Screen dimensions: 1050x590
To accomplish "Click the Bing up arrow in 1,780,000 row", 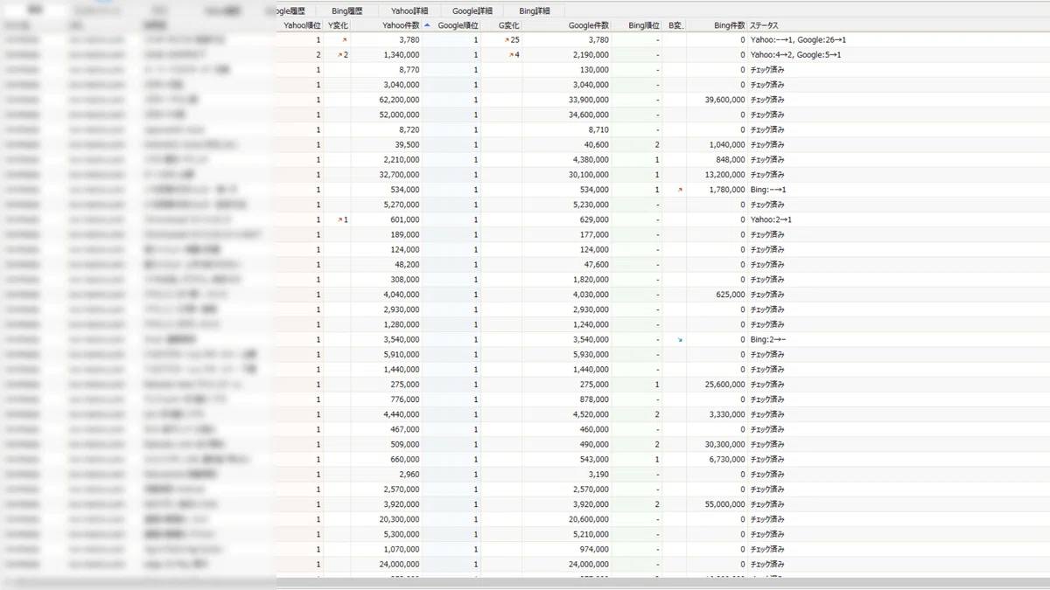I will tap(680, 190).
